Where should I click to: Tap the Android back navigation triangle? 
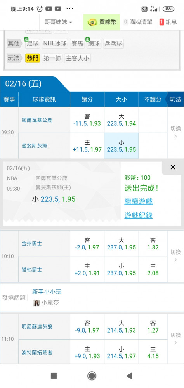point(129,376)
